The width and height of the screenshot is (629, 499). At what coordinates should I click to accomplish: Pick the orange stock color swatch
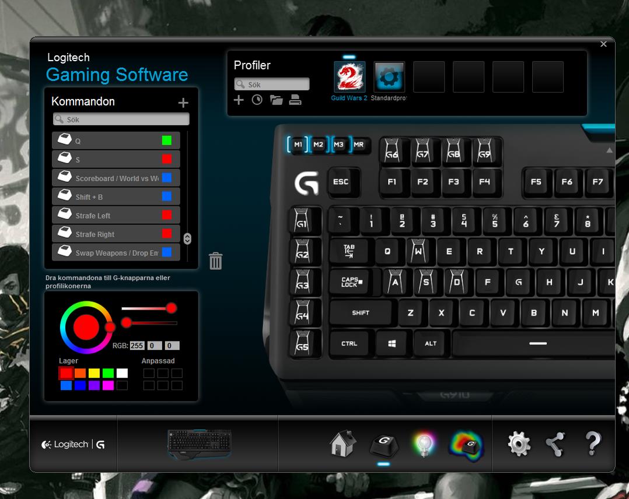tap(81, 373)
